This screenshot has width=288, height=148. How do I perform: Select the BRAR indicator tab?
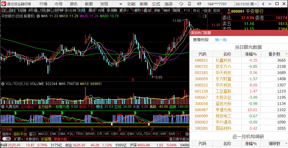pos(90,134)
